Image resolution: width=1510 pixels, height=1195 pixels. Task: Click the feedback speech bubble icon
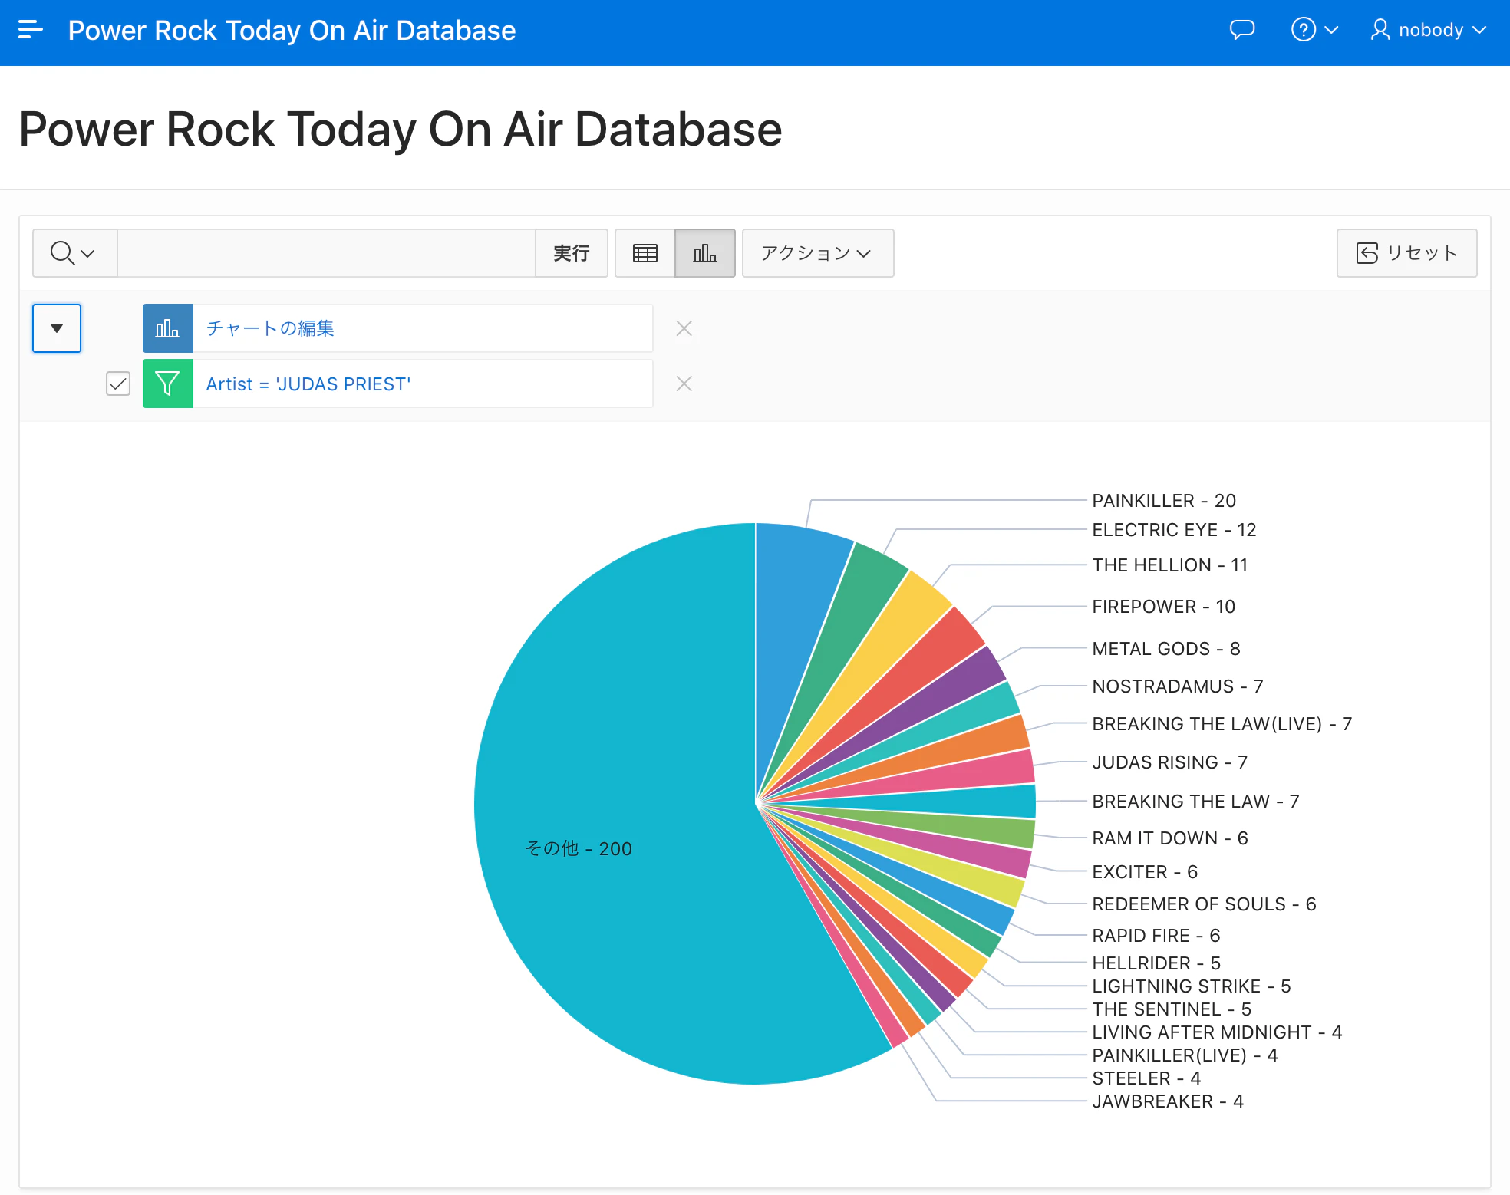[x=1241, y=30]
